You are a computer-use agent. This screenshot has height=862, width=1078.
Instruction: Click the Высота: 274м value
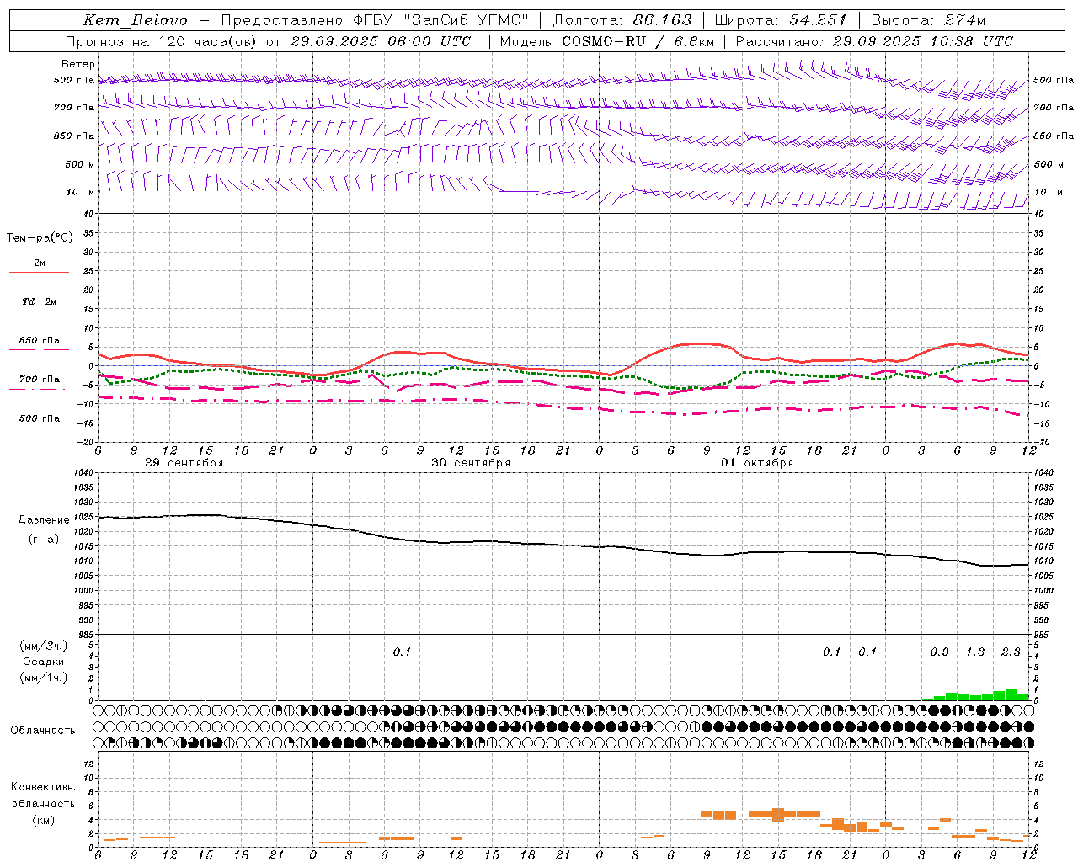pyautogui.click(x=928, y=20)
